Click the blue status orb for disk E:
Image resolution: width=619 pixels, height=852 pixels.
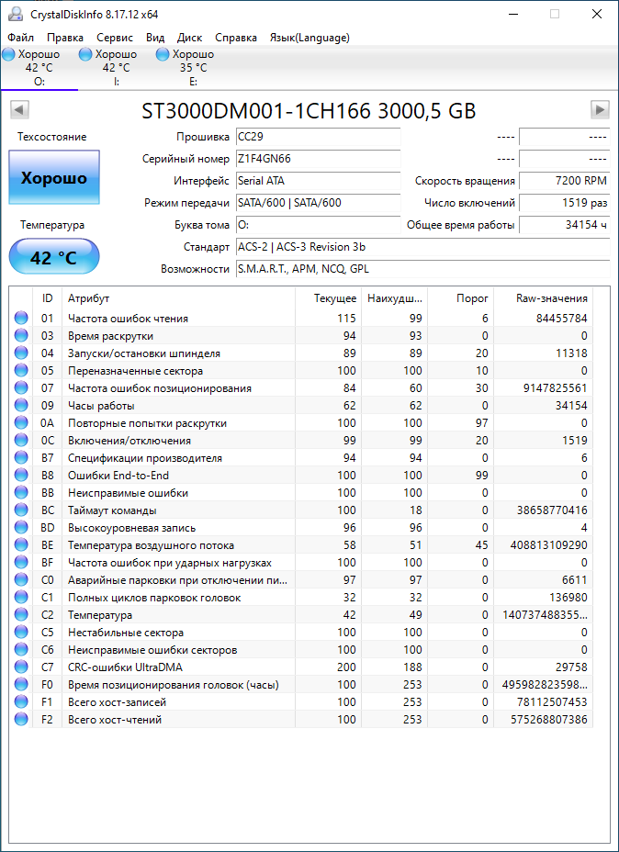tap(163, 54)
